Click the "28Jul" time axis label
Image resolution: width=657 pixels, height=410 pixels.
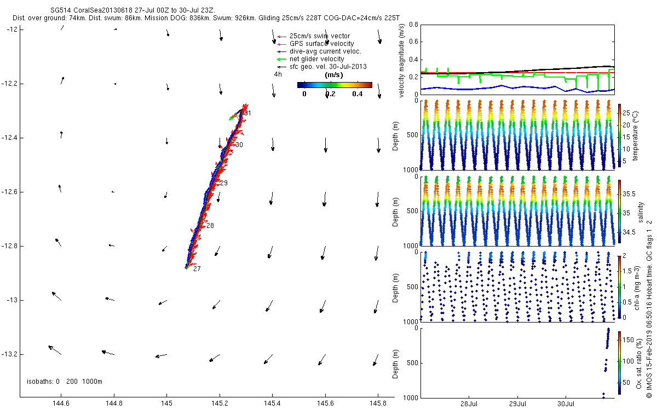pyautogui.click(x=470, y=405)
